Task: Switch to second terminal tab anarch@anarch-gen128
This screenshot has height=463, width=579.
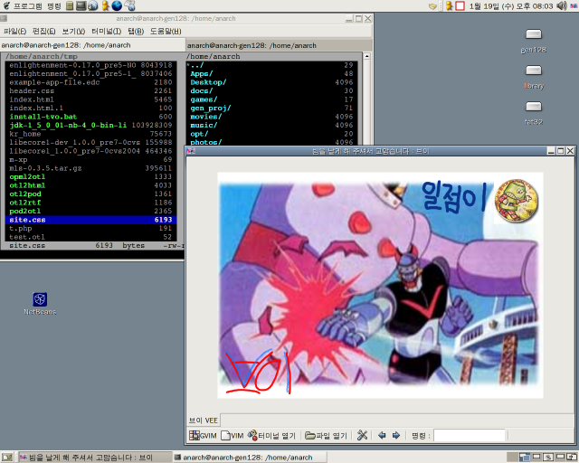Action: tap(279, 45)
